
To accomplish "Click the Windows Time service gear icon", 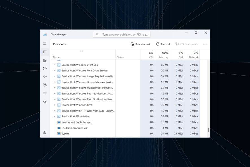I will (59, 105).
